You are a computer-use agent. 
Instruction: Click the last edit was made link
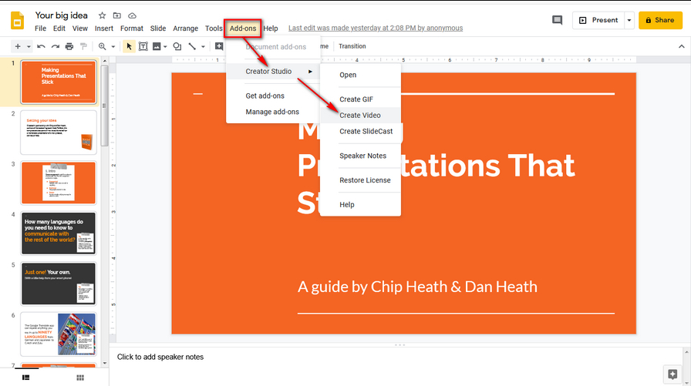(376, 28)
